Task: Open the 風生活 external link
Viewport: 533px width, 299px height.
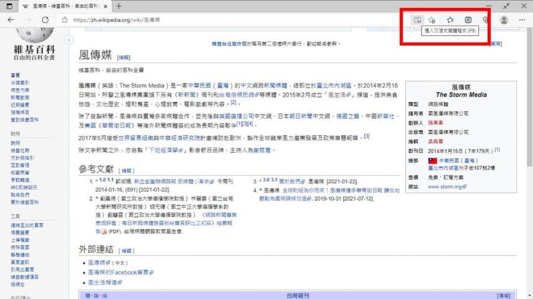Action: tap(340, 95)
